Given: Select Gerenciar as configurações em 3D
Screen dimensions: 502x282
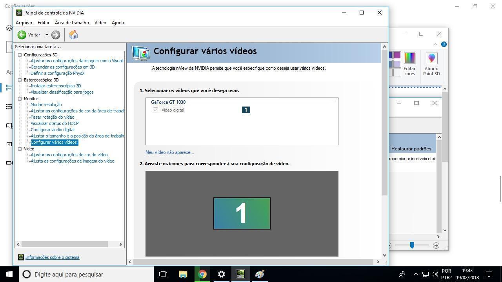Looking at the screenshot, I should [63, 67].
